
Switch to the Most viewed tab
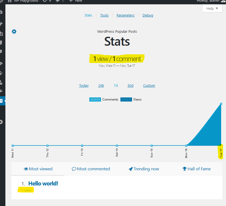point(38,169)
